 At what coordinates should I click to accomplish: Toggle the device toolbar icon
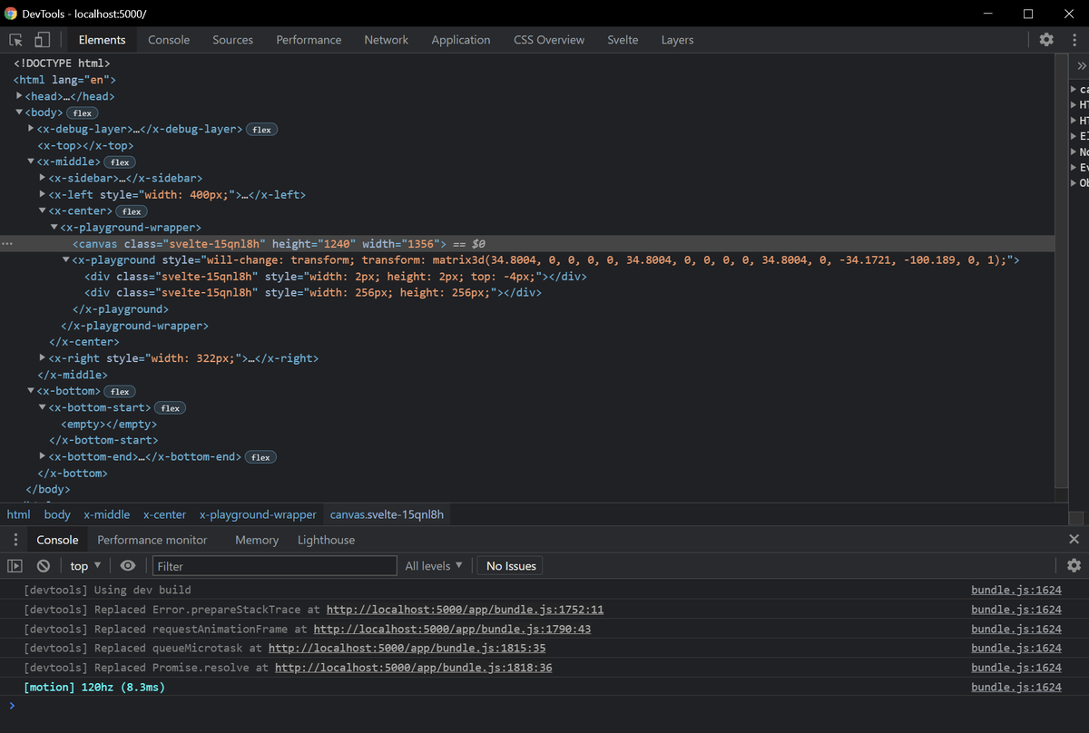tap(42, 40)
